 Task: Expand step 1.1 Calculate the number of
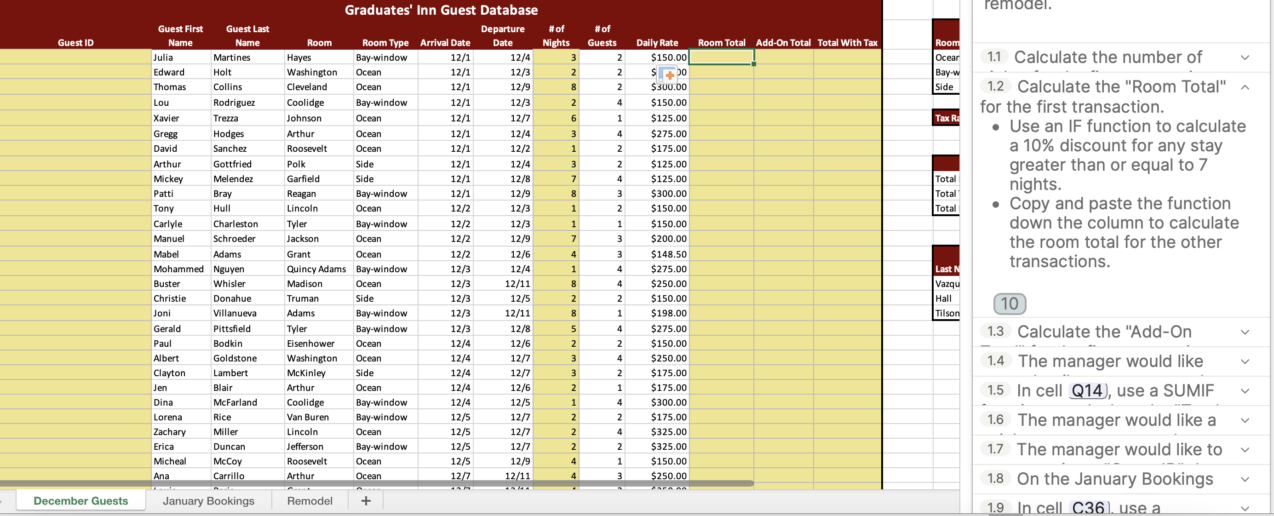pyautogui.click(x=1245, y=57)
